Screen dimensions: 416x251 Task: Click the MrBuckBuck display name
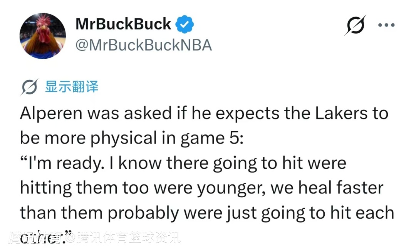point(123,24)
